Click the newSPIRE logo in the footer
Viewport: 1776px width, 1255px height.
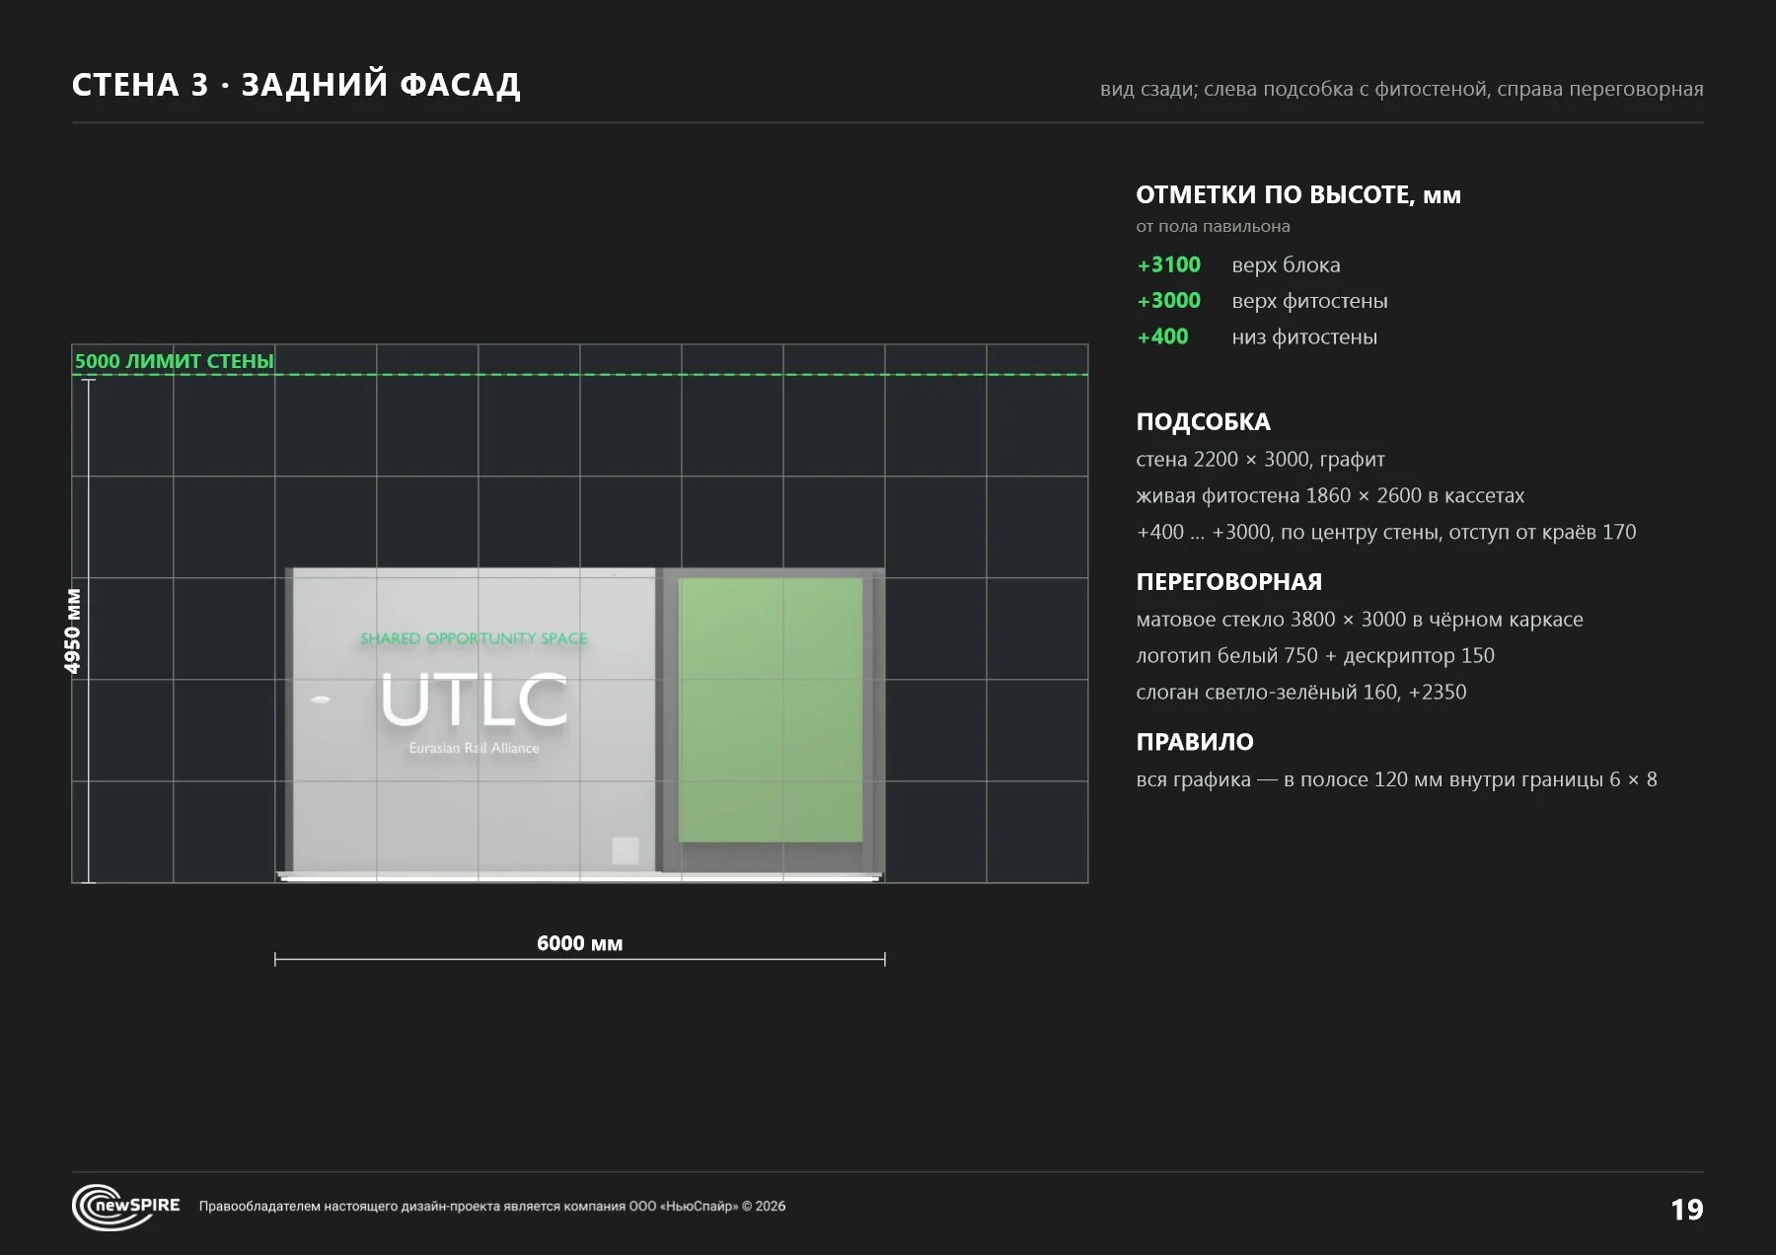(125, 1207)
